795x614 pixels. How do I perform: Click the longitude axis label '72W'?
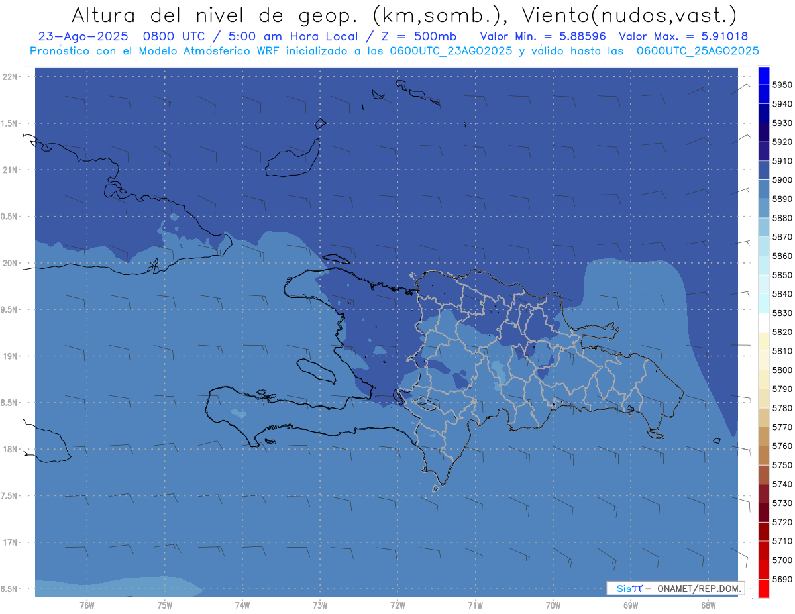397,605
